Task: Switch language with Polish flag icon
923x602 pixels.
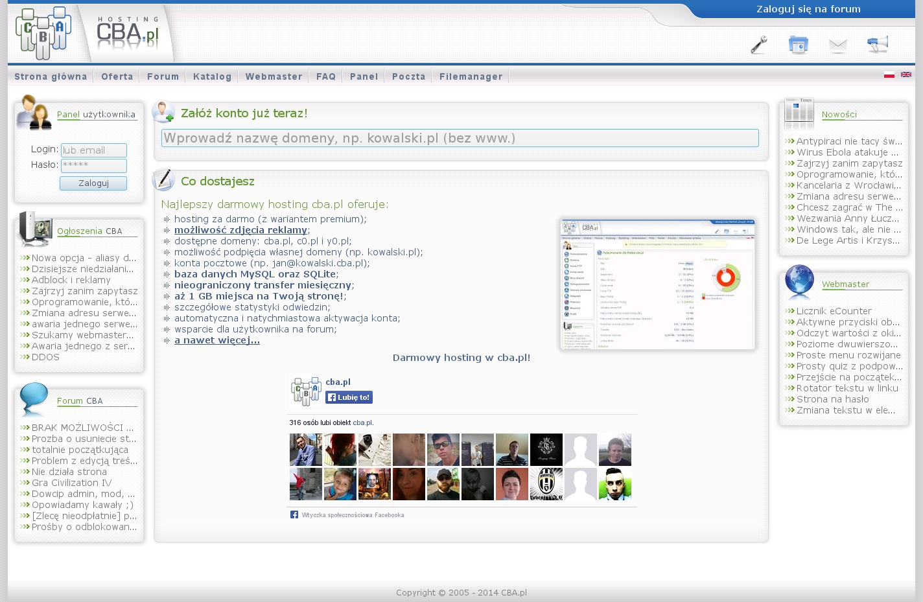Action: [x=889, y=75]
